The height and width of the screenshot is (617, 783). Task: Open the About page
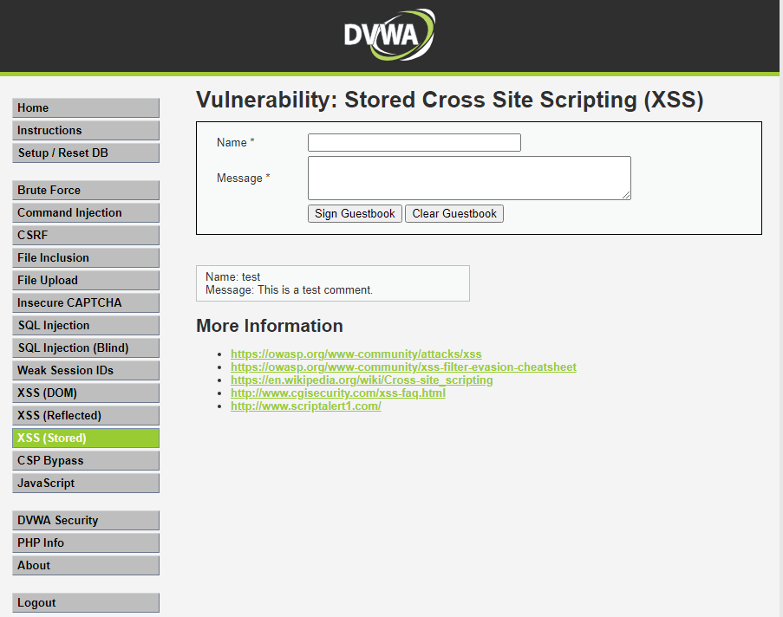coord(86,565)
